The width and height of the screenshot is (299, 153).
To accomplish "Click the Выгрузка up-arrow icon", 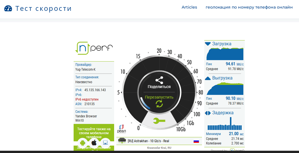I will pyautogui.click(x=208, y=78).
